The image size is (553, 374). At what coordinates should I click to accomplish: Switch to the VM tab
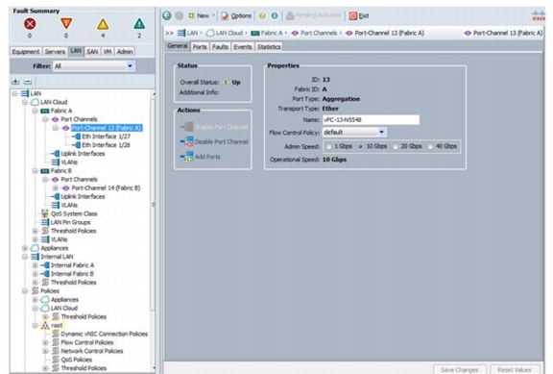108,52
